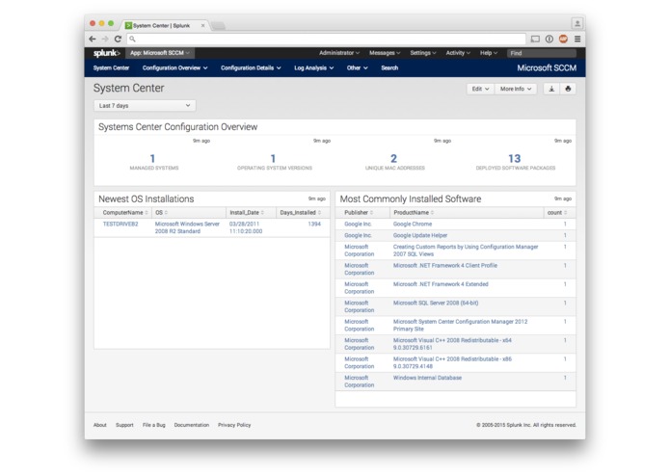Open the Help dropdown
The image size is (670, 476).
(x=489, y=53)
